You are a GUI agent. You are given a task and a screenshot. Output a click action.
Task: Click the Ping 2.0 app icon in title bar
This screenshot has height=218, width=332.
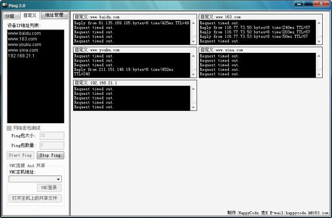tap(5, 5)
